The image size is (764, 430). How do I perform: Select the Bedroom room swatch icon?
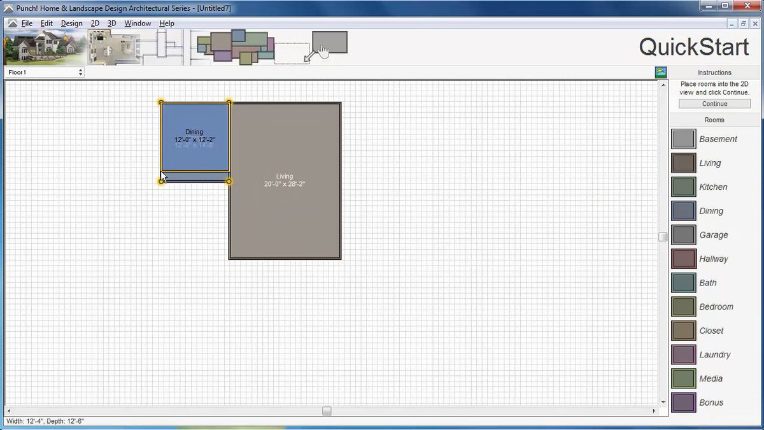[x=683, y=306]
